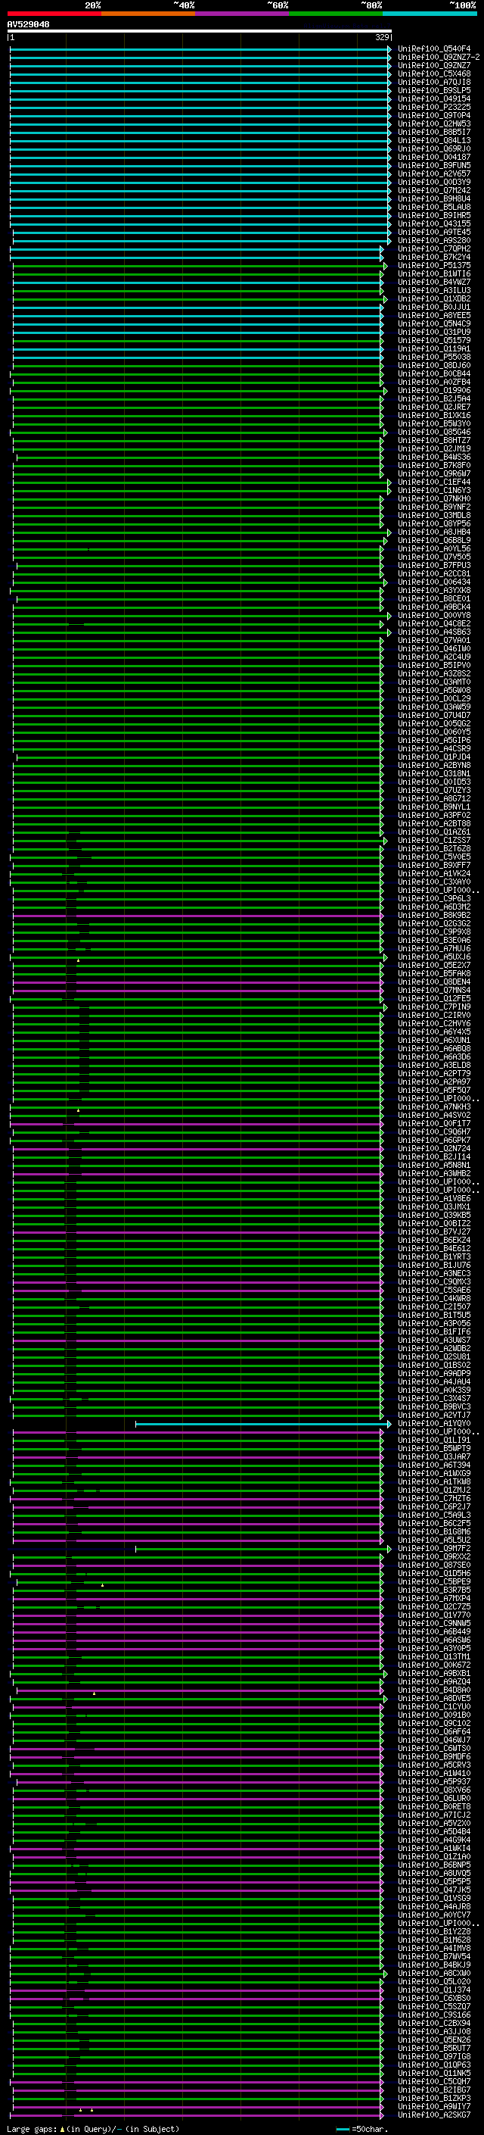
Task: Select label UniRef100_Q7M242
Action: tap(433, 191)
